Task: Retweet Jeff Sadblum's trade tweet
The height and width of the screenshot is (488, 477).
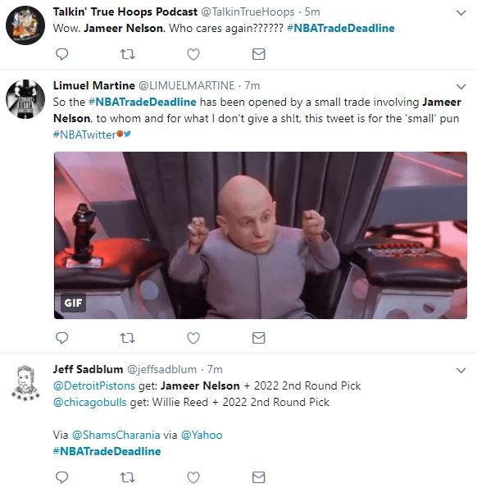Action: click(128, 477)
